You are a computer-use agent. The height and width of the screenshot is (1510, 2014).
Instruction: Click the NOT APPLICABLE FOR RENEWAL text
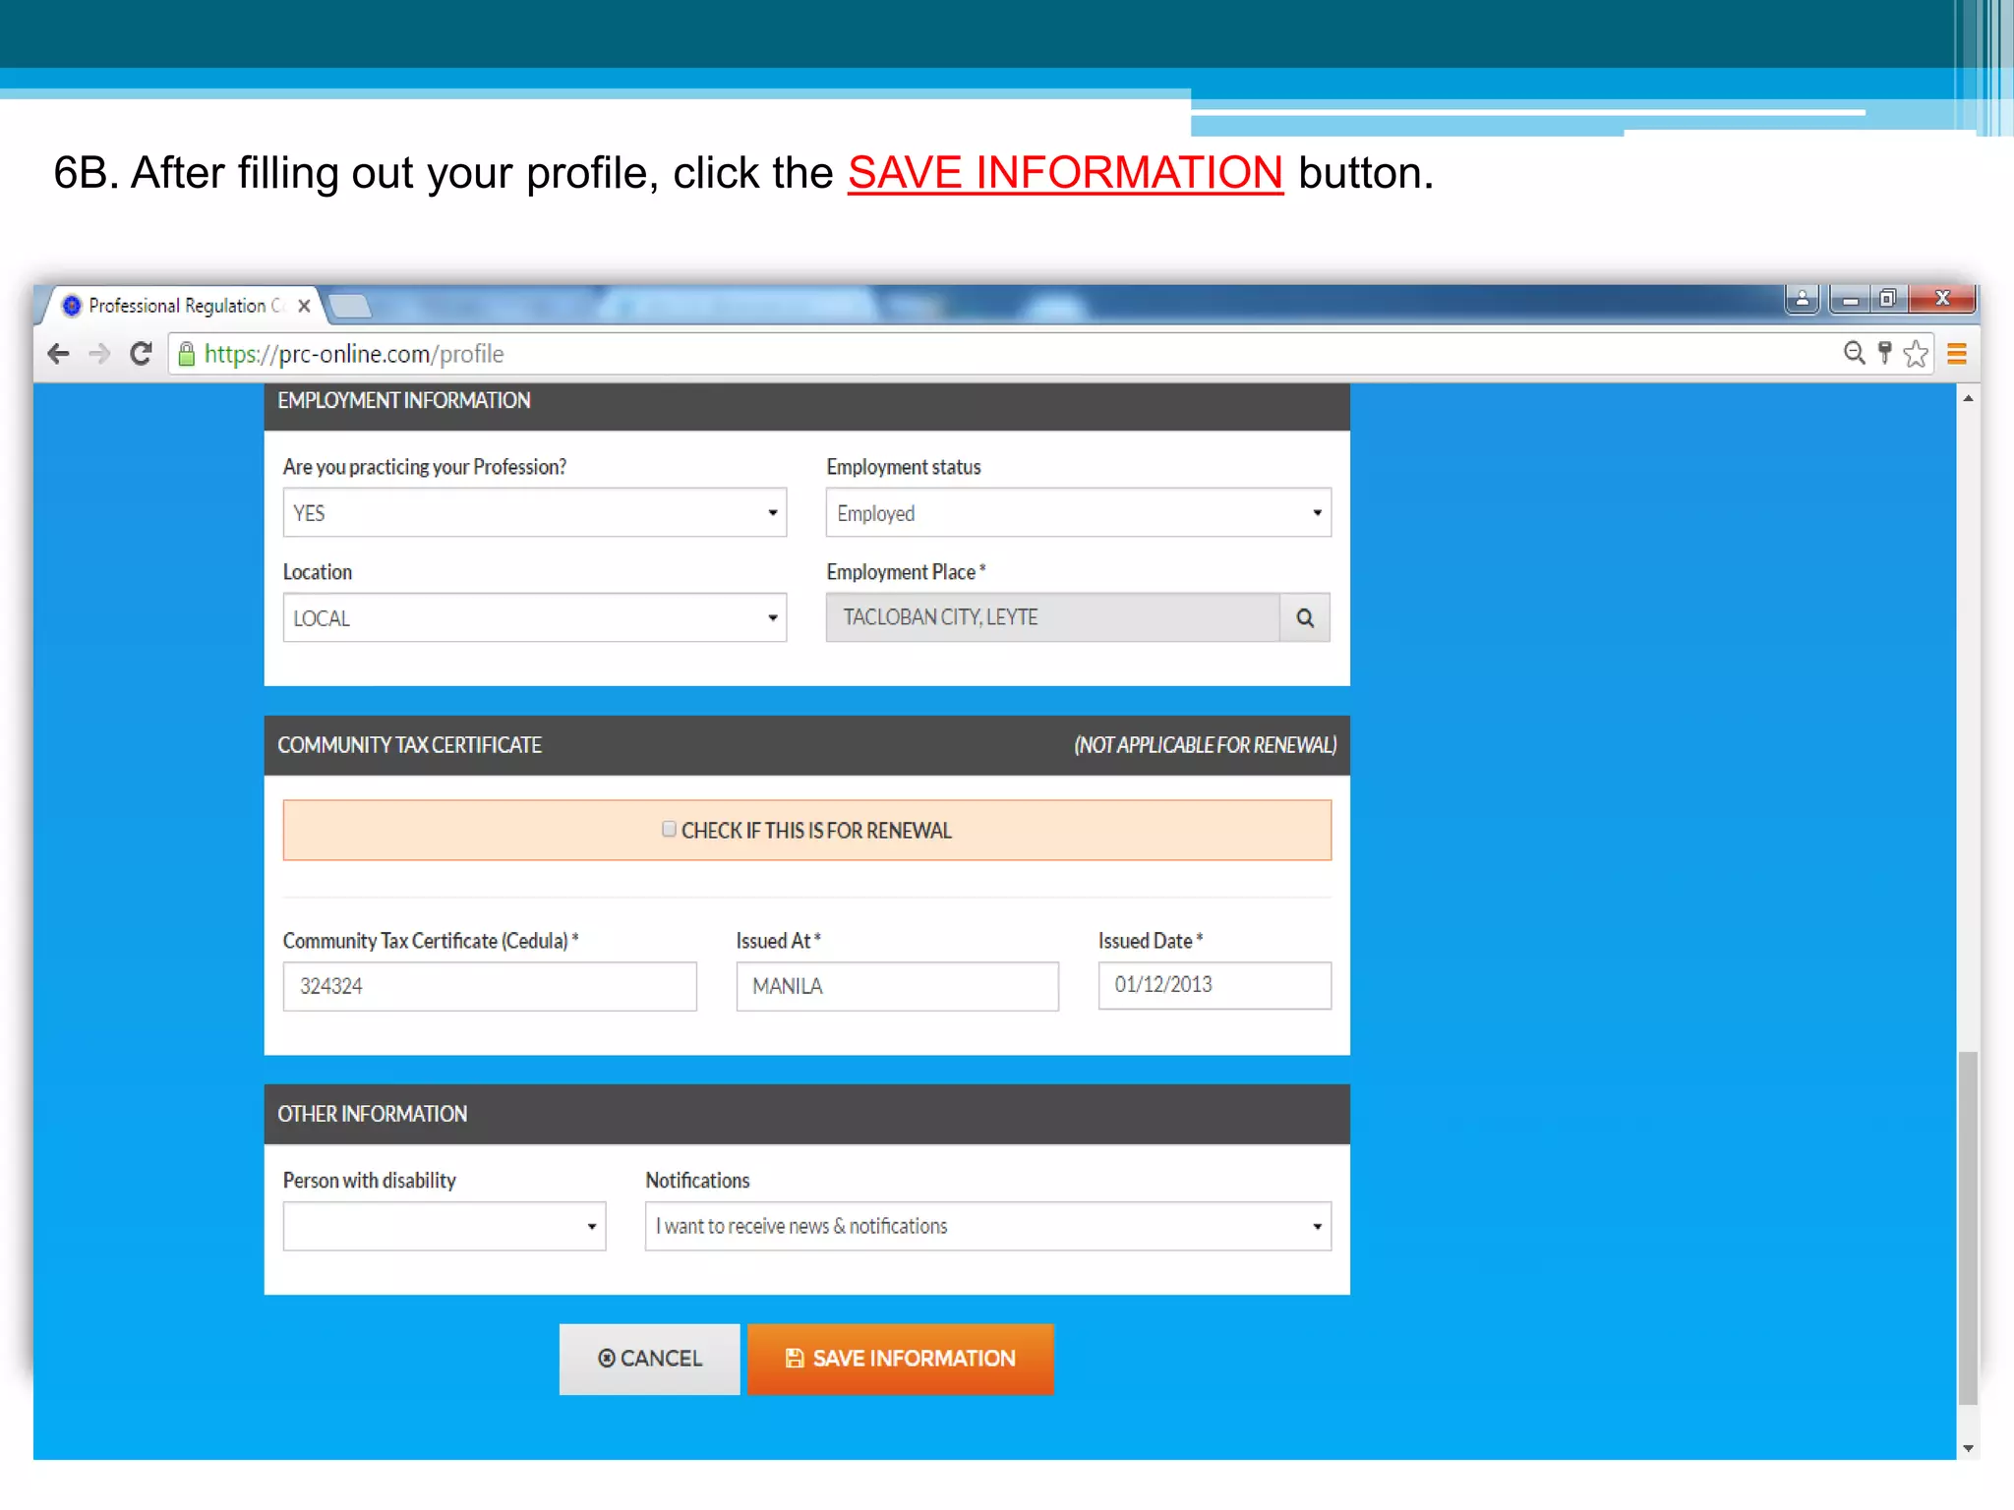pos(1206,745)
